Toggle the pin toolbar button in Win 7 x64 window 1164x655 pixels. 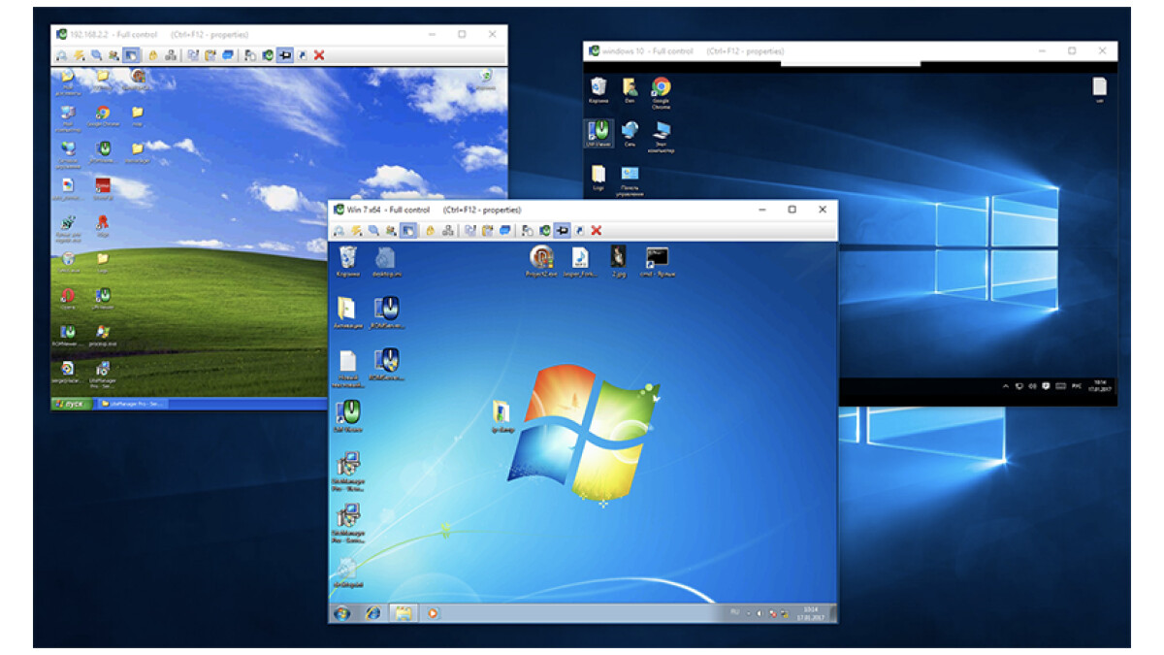tap(562, 231)
